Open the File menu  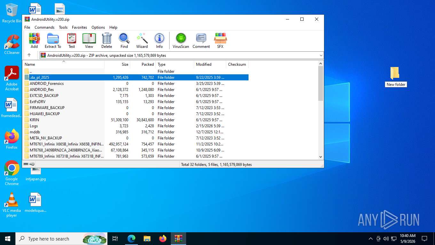click(27, 27)
